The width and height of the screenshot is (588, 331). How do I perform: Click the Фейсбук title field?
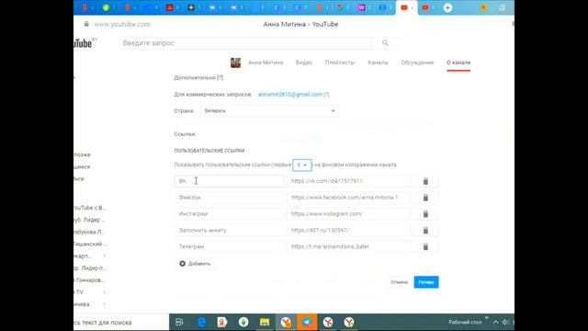point(229,198)
